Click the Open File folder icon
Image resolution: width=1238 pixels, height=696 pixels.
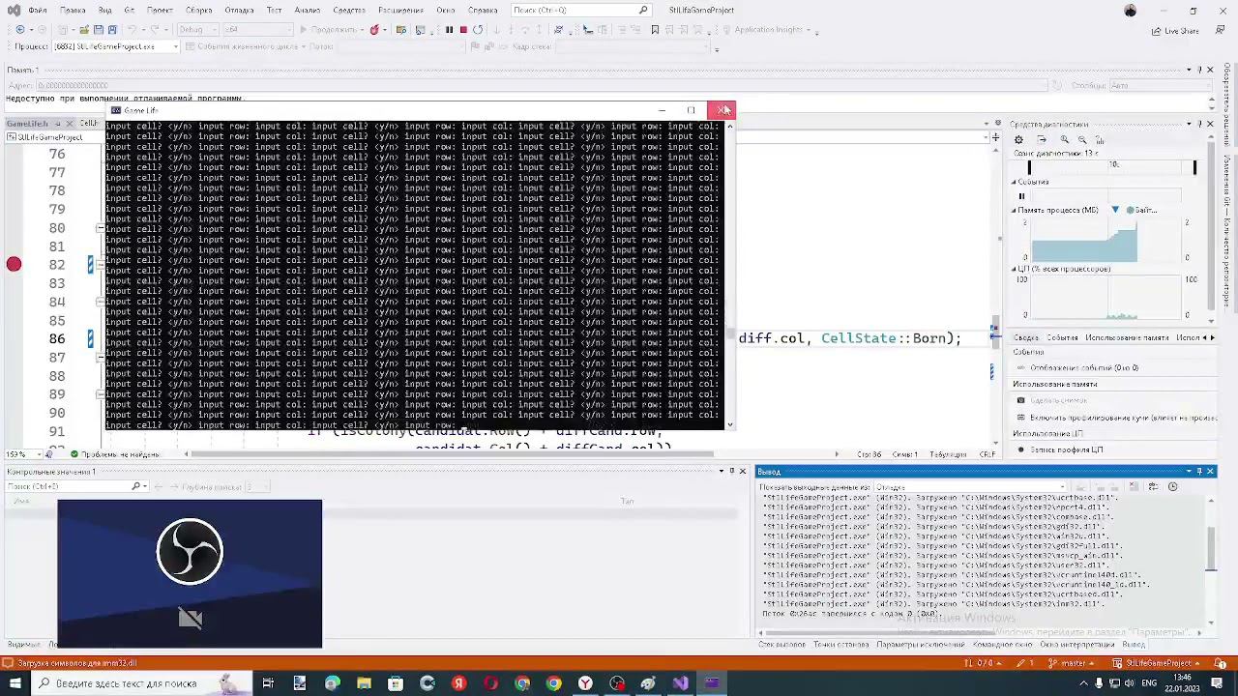83,30
